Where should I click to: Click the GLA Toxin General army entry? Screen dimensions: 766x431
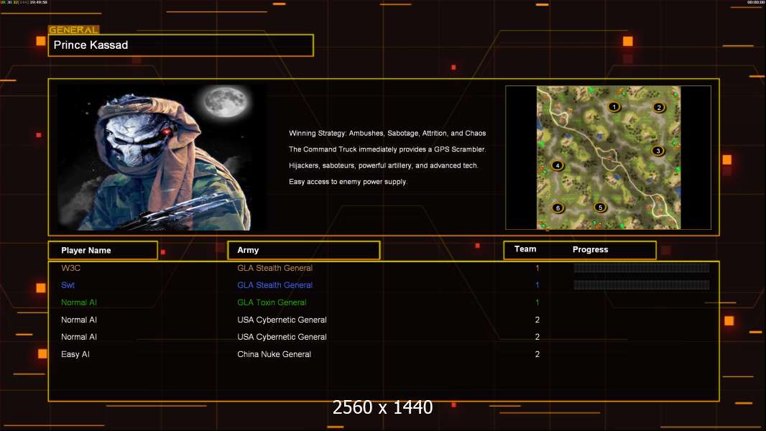tap(272, 302)
